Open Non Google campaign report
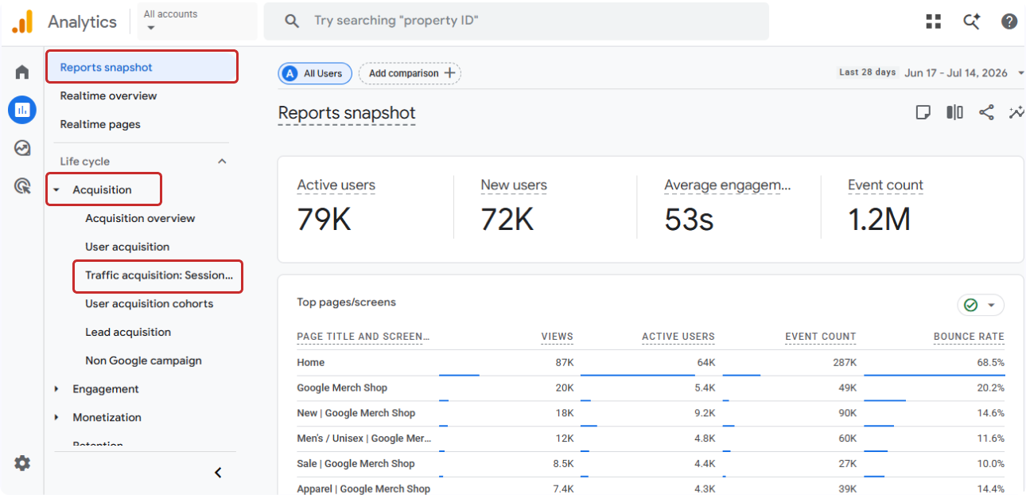Viewport: 1026px width, 495px height. pyautogui.click(x=143, y=361)
